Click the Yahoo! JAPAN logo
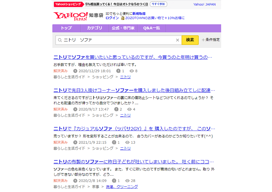This screenshot has height=192, width=272. click(71, 16)
